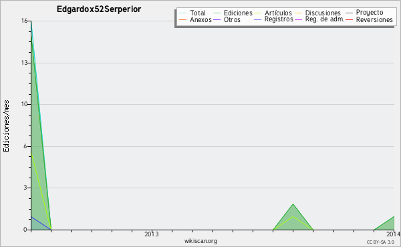The width and height of the screenshot is (401, 247).
Task: Click the Ediciones/mes y-axis label
Action: [x=6, y=126]
